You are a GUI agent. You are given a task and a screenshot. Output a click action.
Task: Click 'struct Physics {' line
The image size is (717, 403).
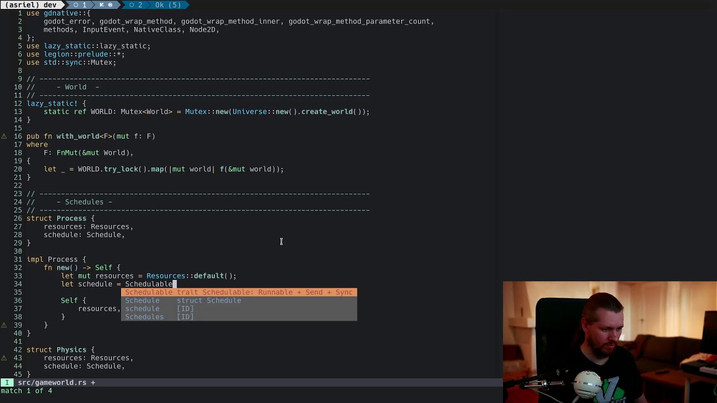tap(60, 350)
